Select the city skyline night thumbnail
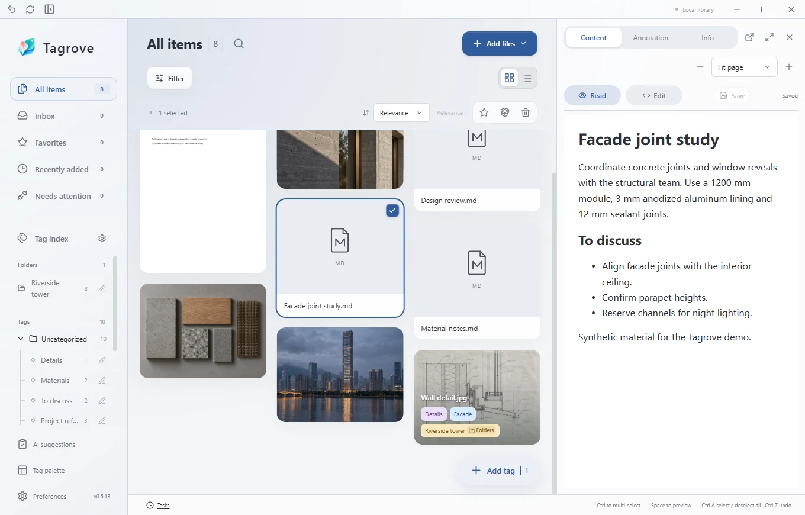 (340, 375)
